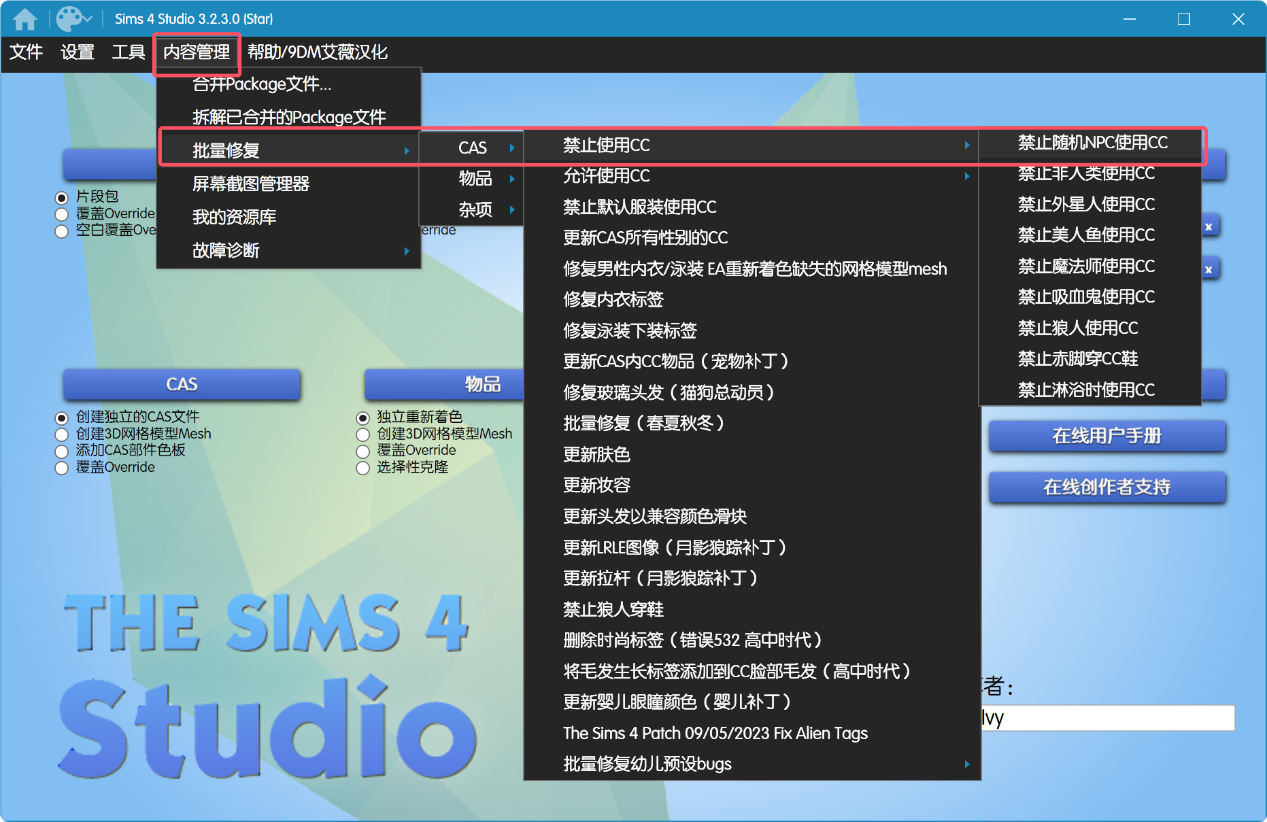Image resolution: width=1267 pixels, height=822 pixels.
Task: Click small x button beside 禁止魔法师使用CC
Action: pyautogui.click(x=1209, y=269)
